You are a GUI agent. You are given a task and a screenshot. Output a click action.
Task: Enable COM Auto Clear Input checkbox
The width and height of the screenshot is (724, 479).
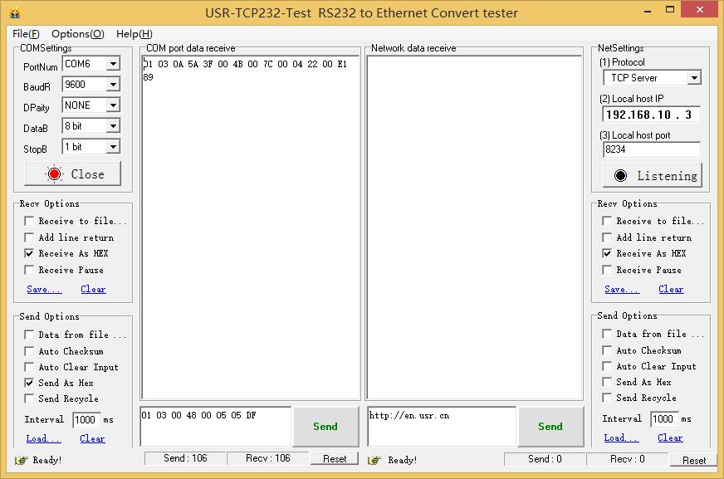(29, 367)
